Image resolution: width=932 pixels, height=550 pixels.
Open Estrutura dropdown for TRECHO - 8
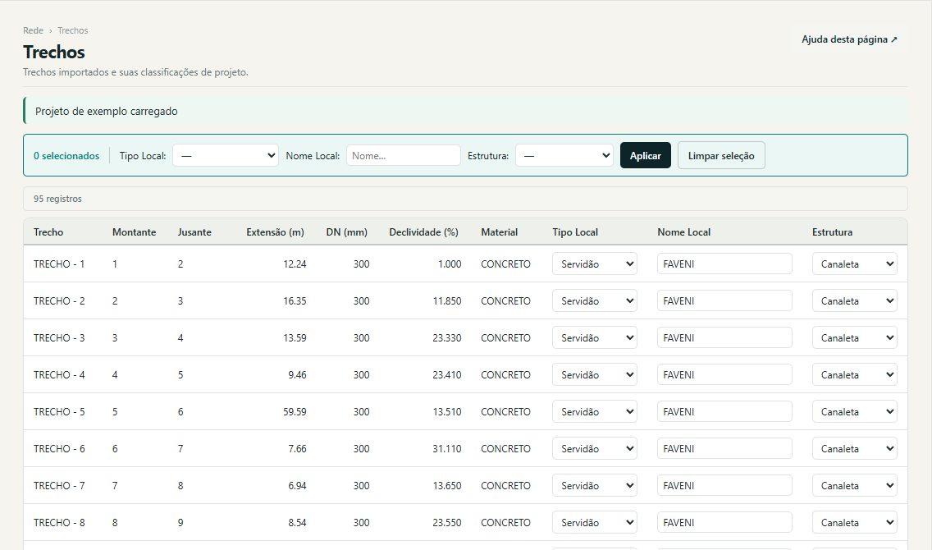[855, 522]
